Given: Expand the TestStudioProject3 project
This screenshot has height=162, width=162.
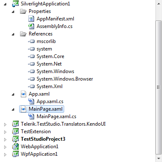Looking at the screenshot, I should (x=5, y=139).
